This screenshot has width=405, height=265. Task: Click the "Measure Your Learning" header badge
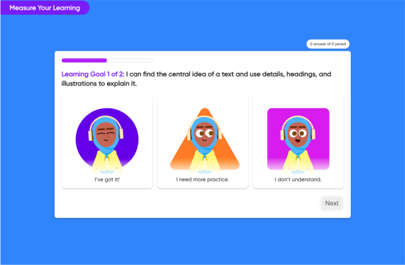(45, 8)
